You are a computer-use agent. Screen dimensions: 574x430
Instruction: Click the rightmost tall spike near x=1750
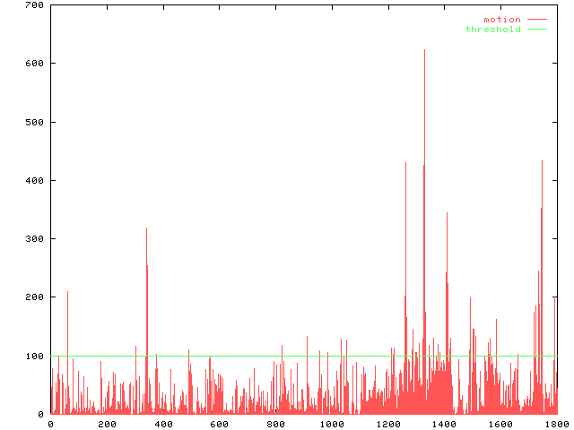click(542, 162)
